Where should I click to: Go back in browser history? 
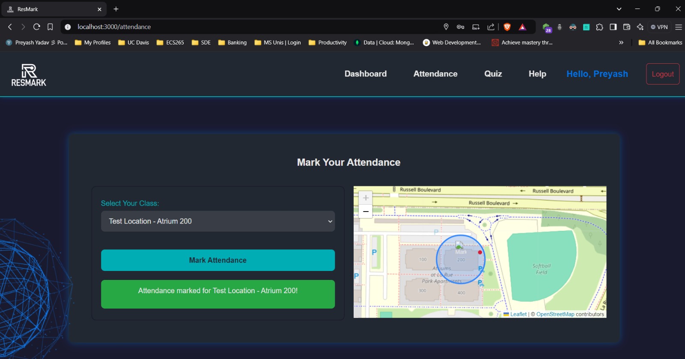tap(10, 27)
